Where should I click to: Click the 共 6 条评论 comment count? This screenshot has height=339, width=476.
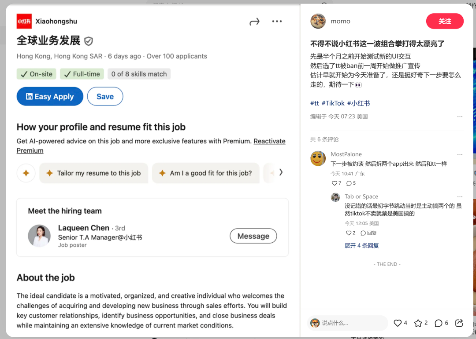point(324,139)
